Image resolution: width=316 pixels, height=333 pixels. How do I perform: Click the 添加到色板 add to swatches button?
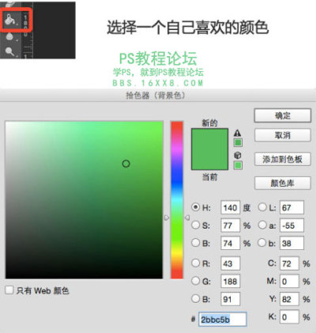tap(283, 159)
